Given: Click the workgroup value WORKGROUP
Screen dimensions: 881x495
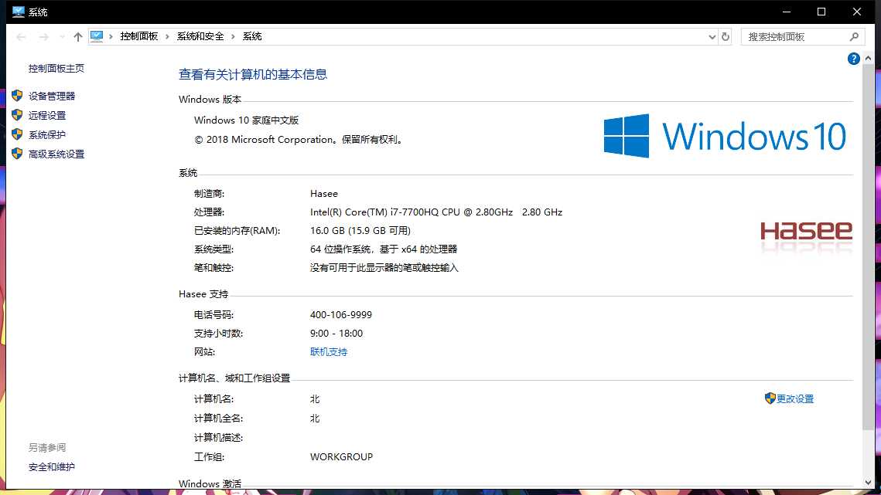Looking at the screenshot, I should [x=341, y=457].
